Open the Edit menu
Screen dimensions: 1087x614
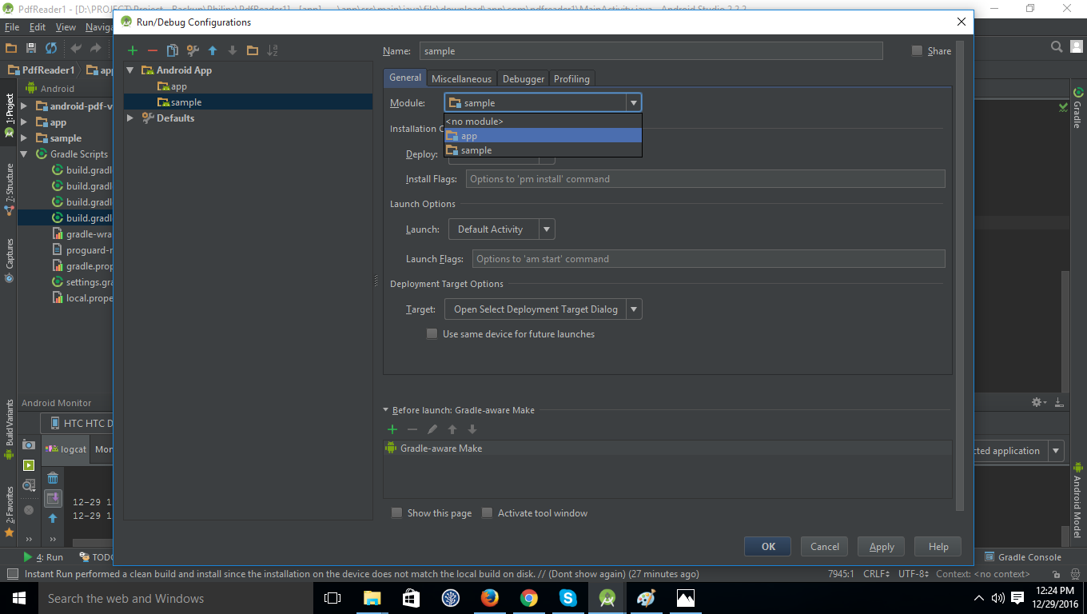coord(38,27)
